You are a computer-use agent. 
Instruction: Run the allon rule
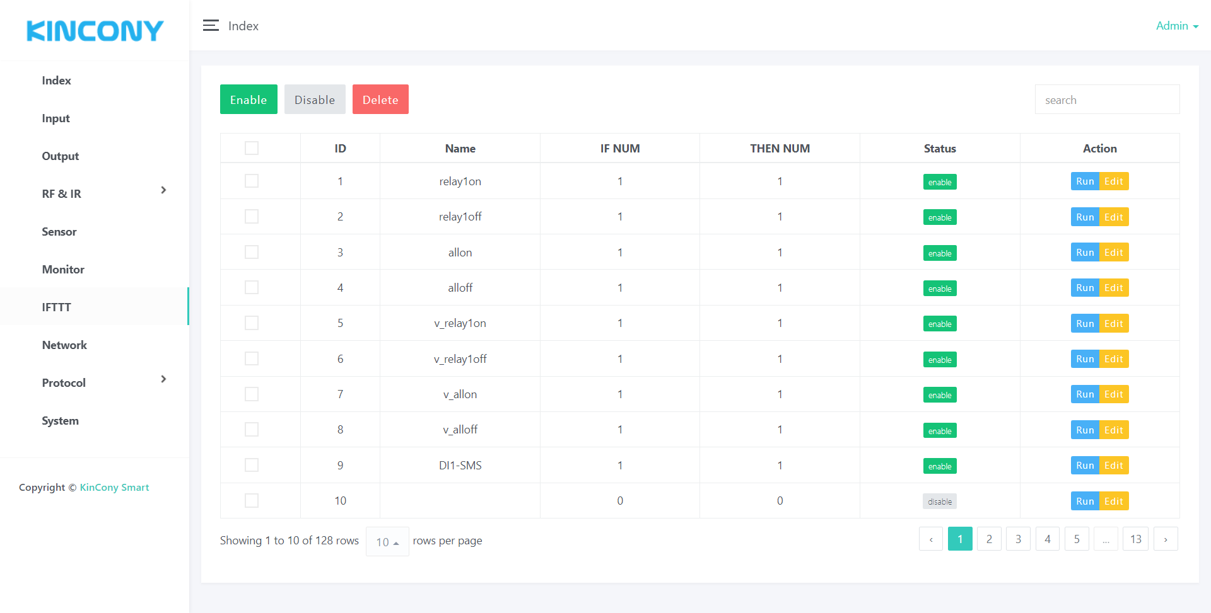pyautogui.click(x=1084, y=253)
